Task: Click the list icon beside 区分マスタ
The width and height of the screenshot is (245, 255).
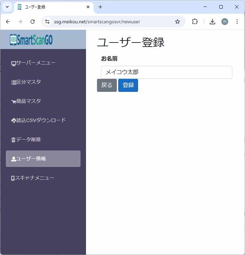Action: click(x=13, y=83)
